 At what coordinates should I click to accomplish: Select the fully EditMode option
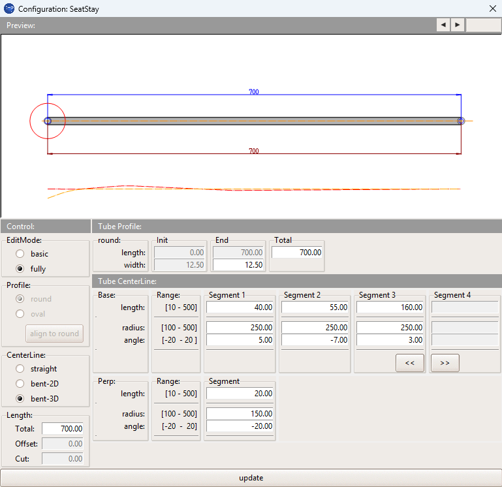click(x=22, y=268)
